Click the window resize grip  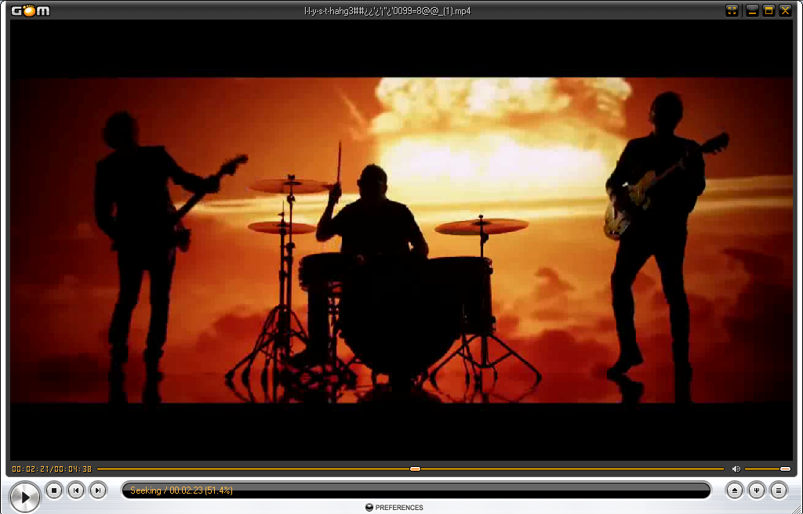coord(798,510)
